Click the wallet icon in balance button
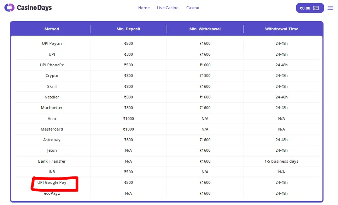Image resolution: width=338 pixels, height=205 pixels. pyautogui.click(x=316, y=8)
